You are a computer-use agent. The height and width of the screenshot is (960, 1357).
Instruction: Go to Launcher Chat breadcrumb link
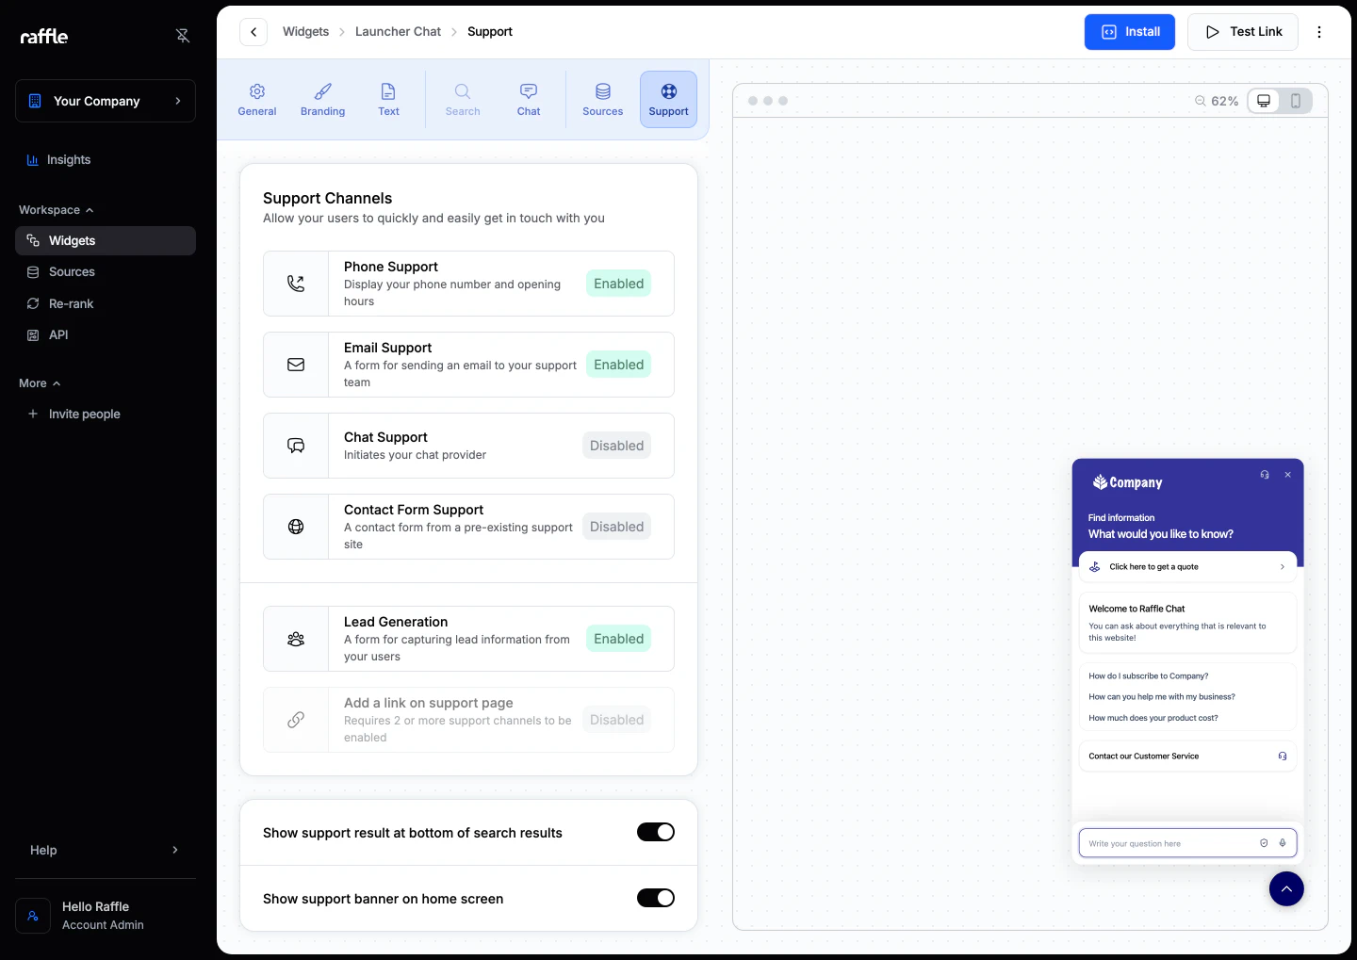tap(398, 32)
